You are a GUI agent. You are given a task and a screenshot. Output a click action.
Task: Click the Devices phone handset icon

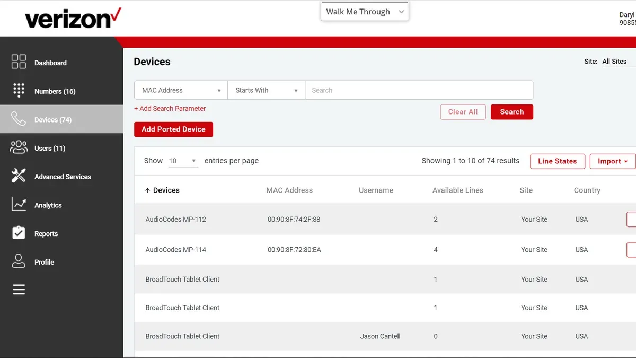pos(19,119)
